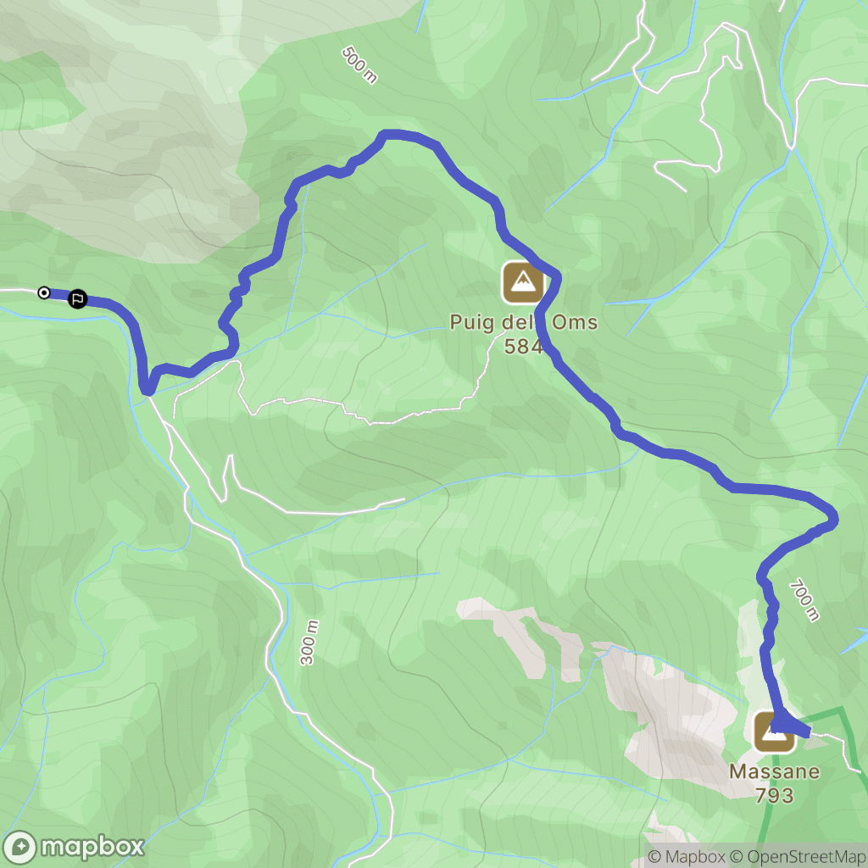Click the blue route's sharp valley turn near the road
The image size is (868, 868).
point(147,389)
